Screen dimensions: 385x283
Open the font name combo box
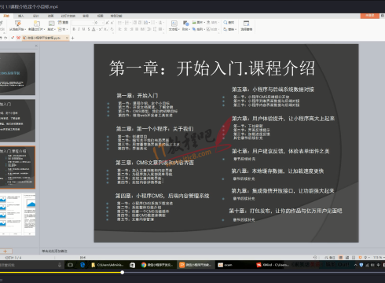pyautogui.click(x=82, y=23)
